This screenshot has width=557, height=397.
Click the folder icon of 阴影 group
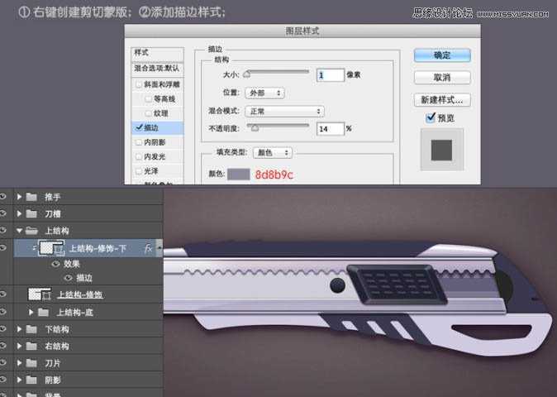31,380
